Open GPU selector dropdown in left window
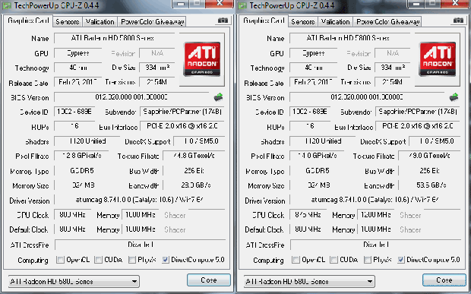 (x=74, y=281)
